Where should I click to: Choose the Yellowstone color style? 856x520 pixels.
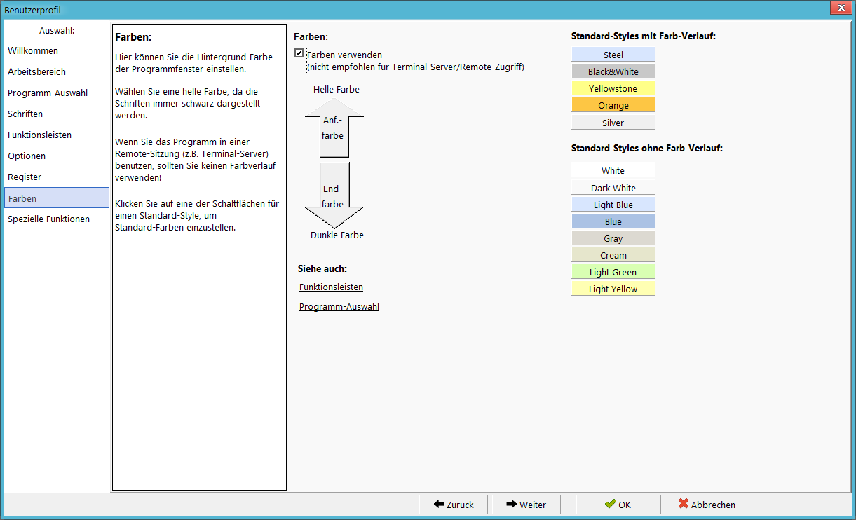coord(613,88)
